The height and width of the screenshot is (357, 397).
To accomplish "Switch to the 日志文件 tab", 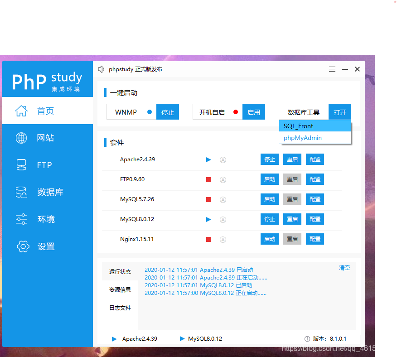I will (x=120, y=308).
